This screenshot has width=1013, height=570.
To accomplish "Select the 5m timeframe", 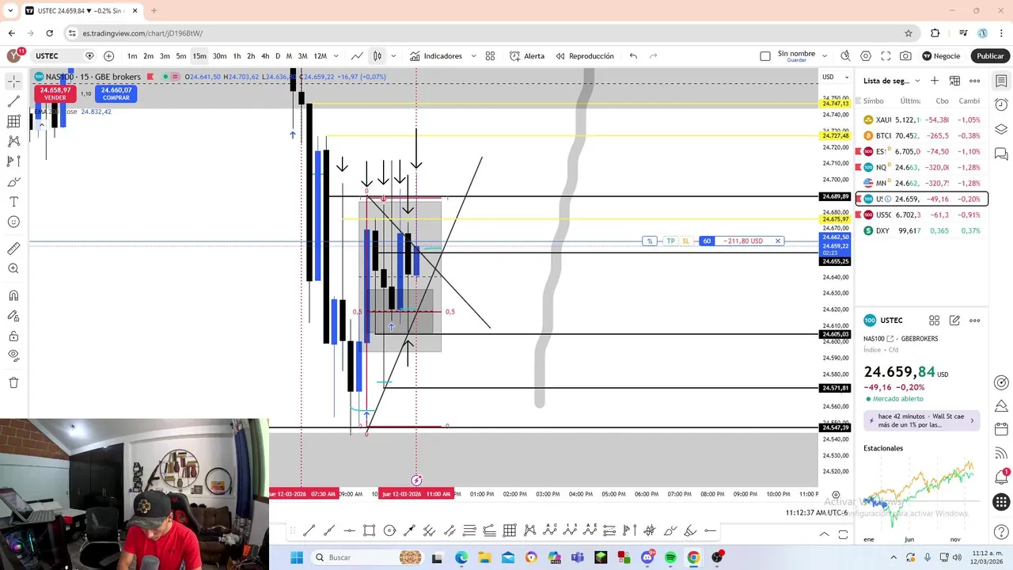I will click(x=181, y=56).
